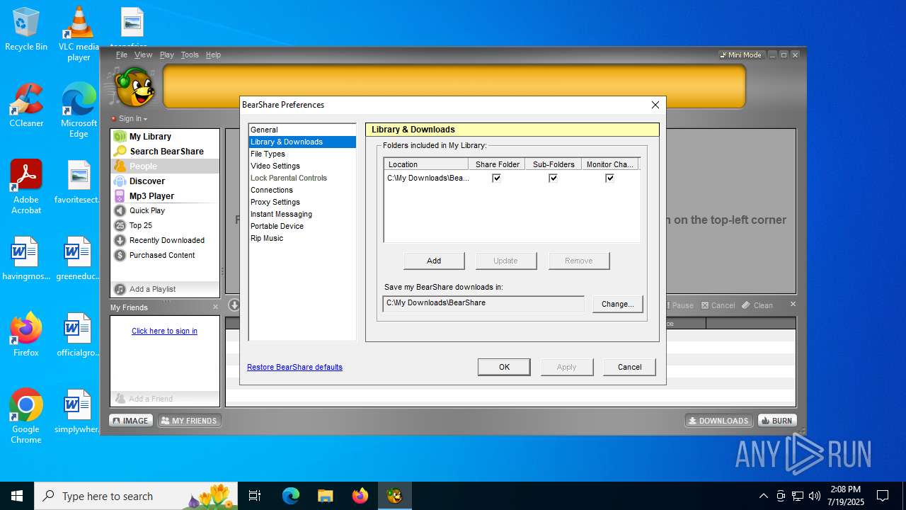Screen dimensions: 906x510
Task: Open Recently Downloaded list
Action: 164,240
